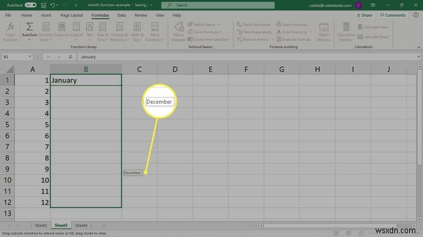This screenshot has height=237, width=423.
Task: Collapse the ribbon
Action: (x=418, y=47)
